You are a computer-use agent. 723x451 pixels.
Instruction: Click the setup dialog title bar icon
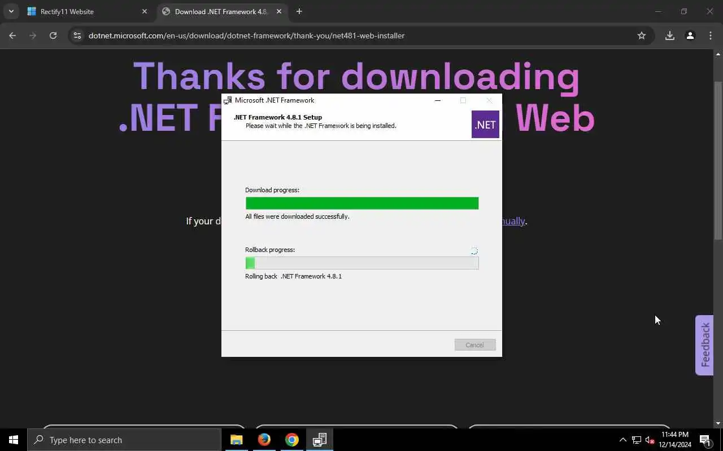[x=228, y=100]
